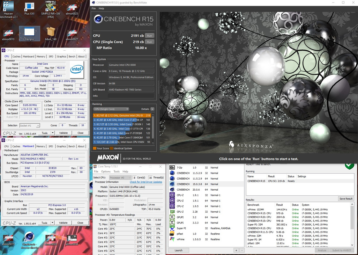Open the CPU (Single Core) ranking dropdown
Screen dimensions: 358x255
click(111, 109)
